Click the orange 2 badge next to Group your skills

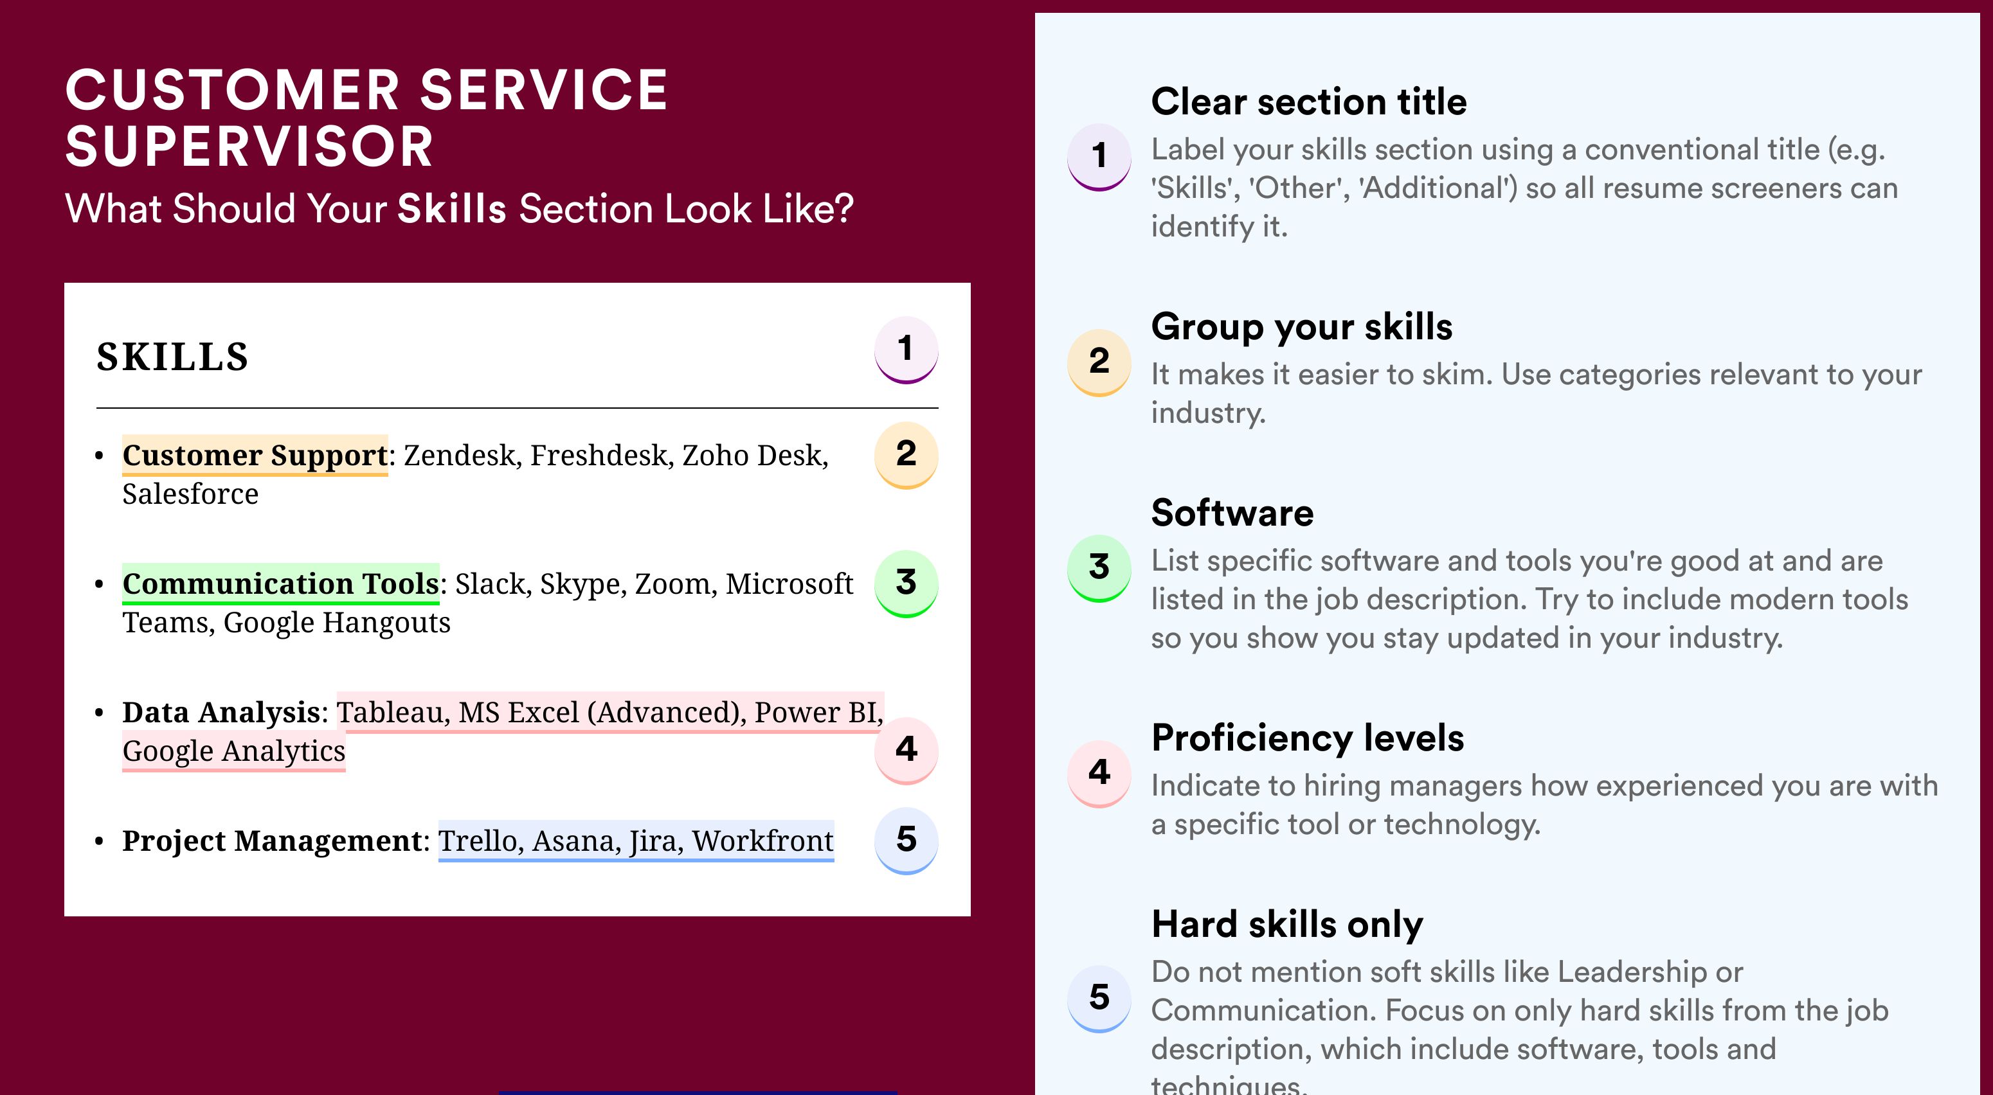[1099, 362]
